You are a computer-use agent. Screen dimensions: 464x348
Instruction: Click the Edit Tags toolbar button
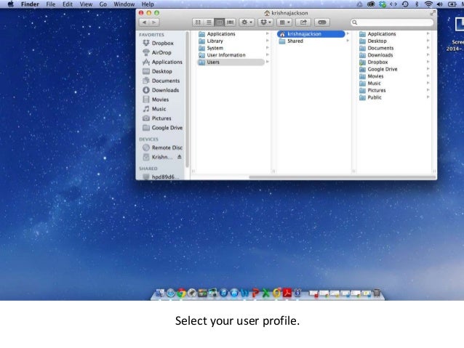point(322,23)
